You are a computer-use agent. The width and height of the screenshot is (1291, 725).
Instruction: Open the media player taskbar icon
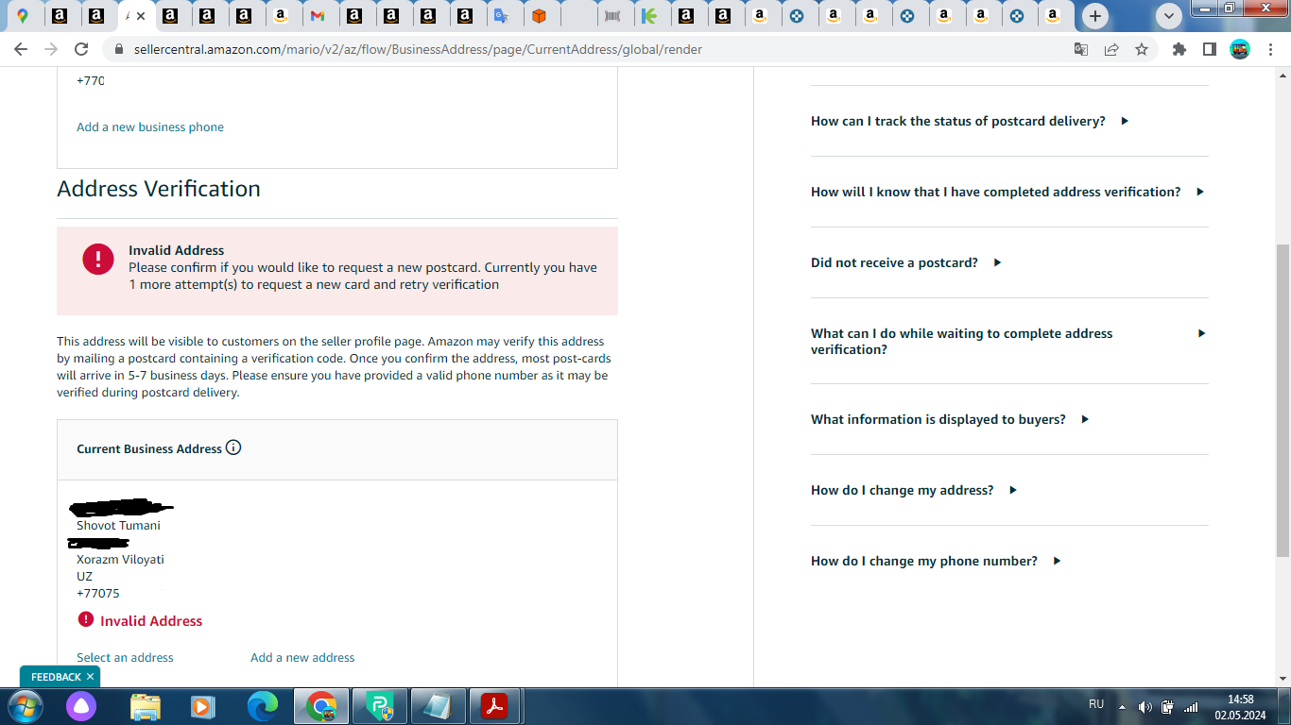coord(202,706)
